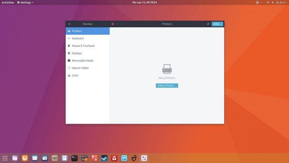Open Activities overview
The image size is (289, 163).
[8, 2]
